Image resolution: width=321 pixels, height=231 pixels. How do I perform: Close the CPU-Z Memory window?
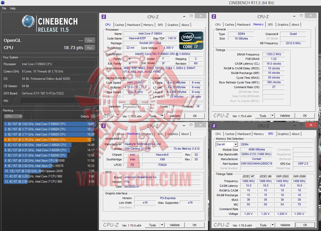[311, 16]
